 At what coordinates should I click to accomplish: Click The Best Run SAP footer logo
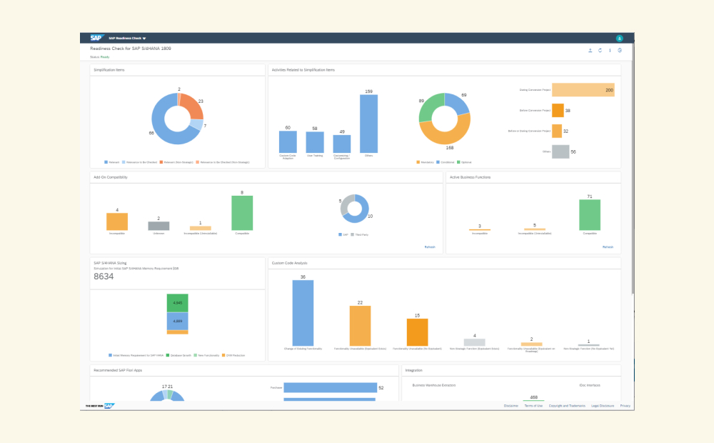tap(100, 406)
